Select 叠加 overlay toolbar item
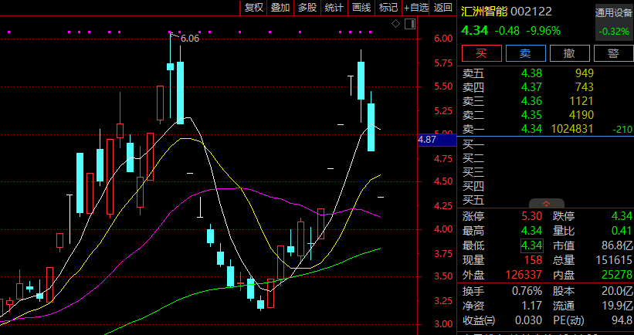Viewport: 634px width, 335px height. tap(280, 8)
